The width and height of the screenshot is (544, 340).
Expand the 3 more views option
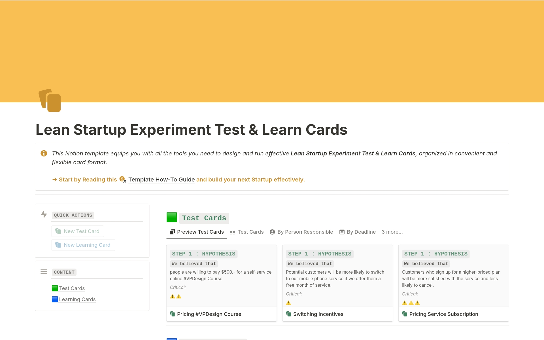point(392,231)
